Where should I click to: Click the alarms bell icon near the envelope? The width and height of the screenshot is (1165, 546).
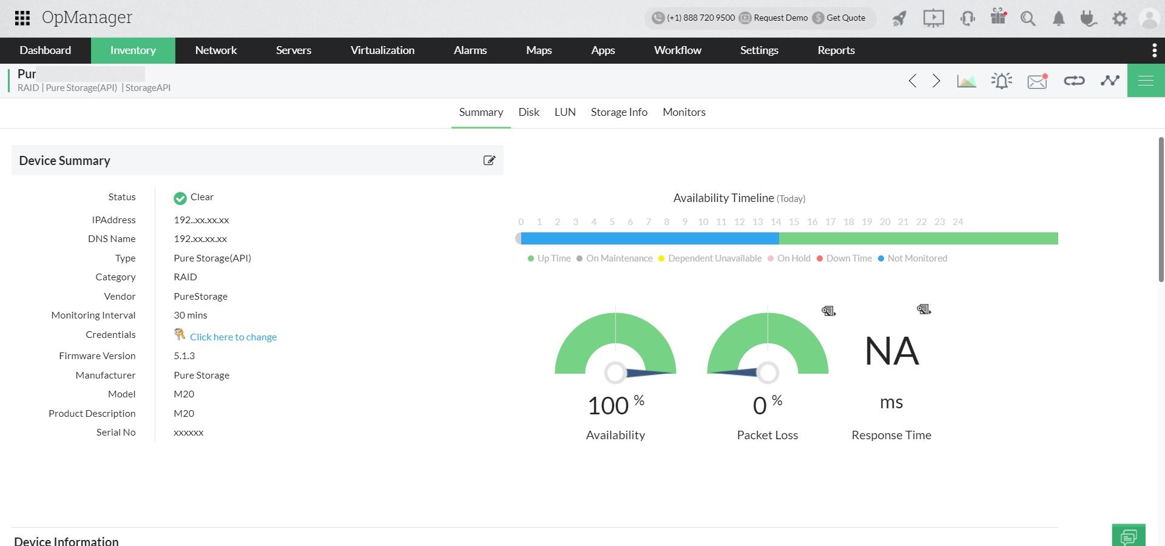pyautogui.click(x=1001, y=80)
